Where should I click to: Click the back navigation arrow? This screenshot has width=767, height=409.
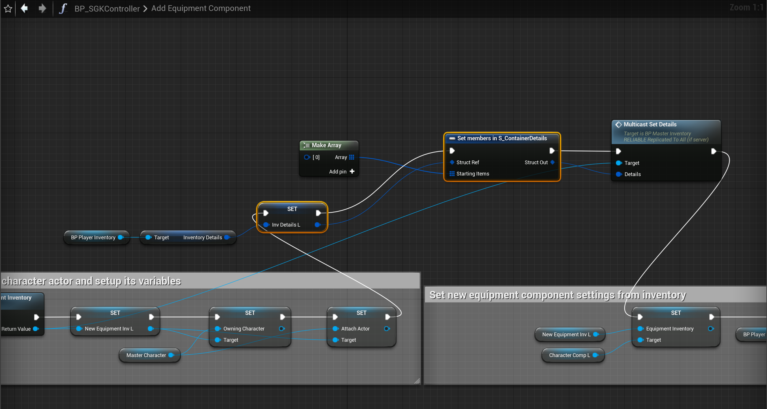click(x=25, y=8)
